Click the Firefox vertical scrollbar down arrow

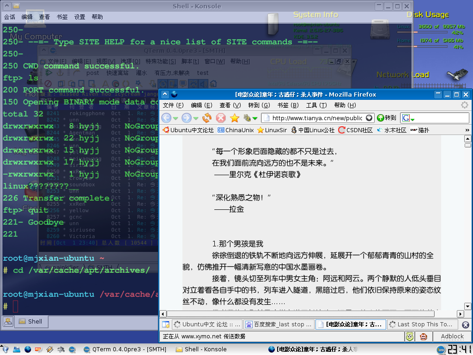coord(467,306)
